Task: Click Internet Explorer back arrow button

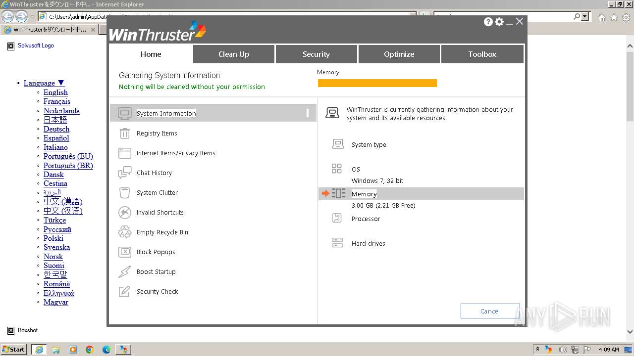Action: point(7,17)
